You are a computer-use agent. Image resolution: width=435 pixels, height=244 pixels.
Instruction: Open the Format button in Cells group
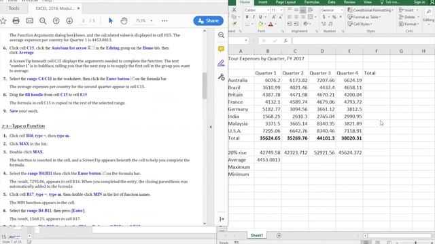(x=409, y=24)
